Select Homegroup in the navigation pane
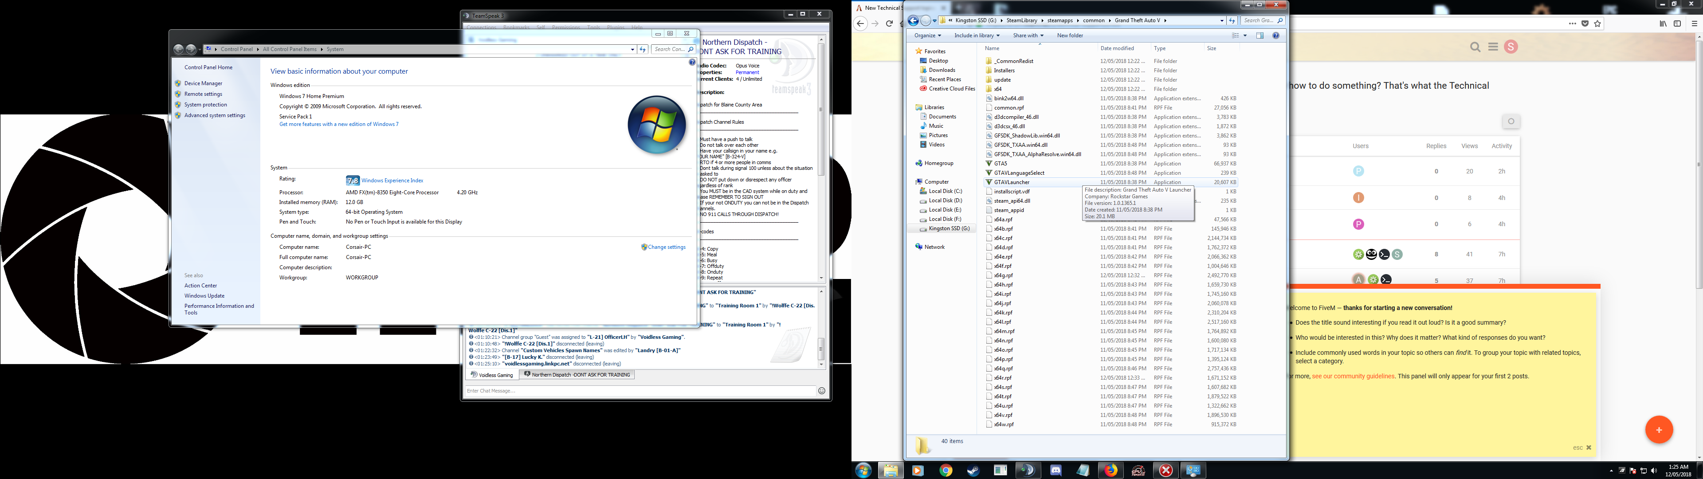 point(939,163)
